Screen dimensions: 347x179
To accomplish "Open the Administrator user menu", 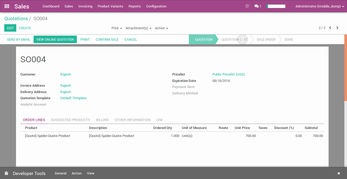I will coord(319,6).
